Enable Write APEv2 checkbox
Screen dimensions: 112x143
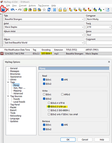(x=62, y=94)
